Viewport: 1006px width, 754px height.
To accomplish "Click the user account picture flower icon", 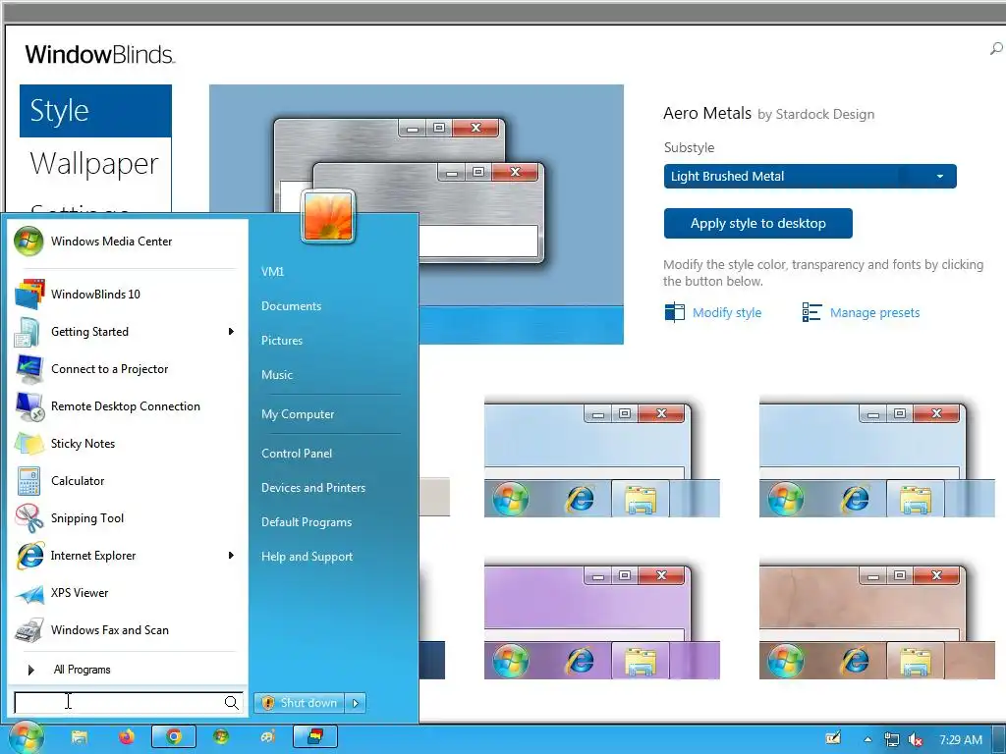I will pos(327,216).
